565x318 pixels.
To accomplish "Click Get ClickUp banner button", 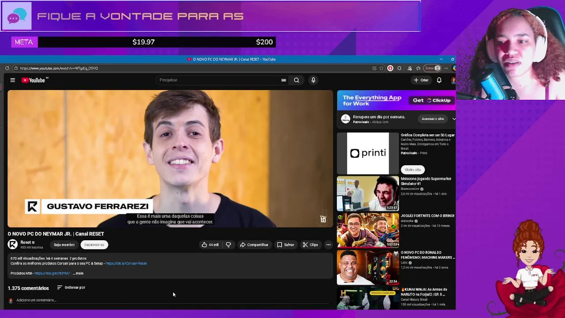I will tap(432, 100).
